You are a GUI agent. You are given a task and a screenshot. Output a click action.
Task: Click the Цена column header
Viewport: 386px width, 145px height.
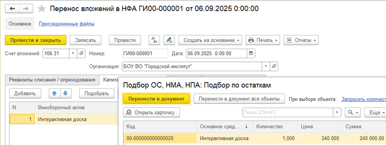[x=320, y=126]
